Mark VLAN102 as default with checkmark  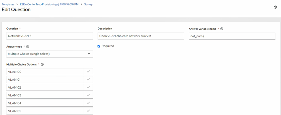pyautogui.click(x=88, y=87)
